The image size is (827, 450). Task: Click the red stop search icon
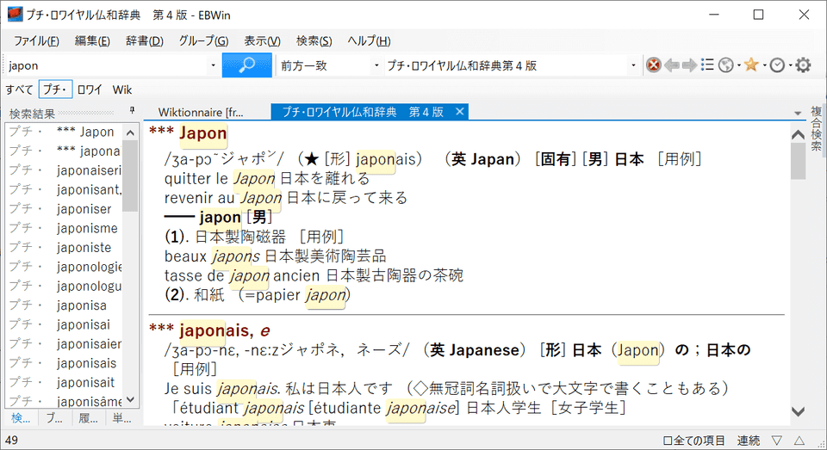coord(654,65)
